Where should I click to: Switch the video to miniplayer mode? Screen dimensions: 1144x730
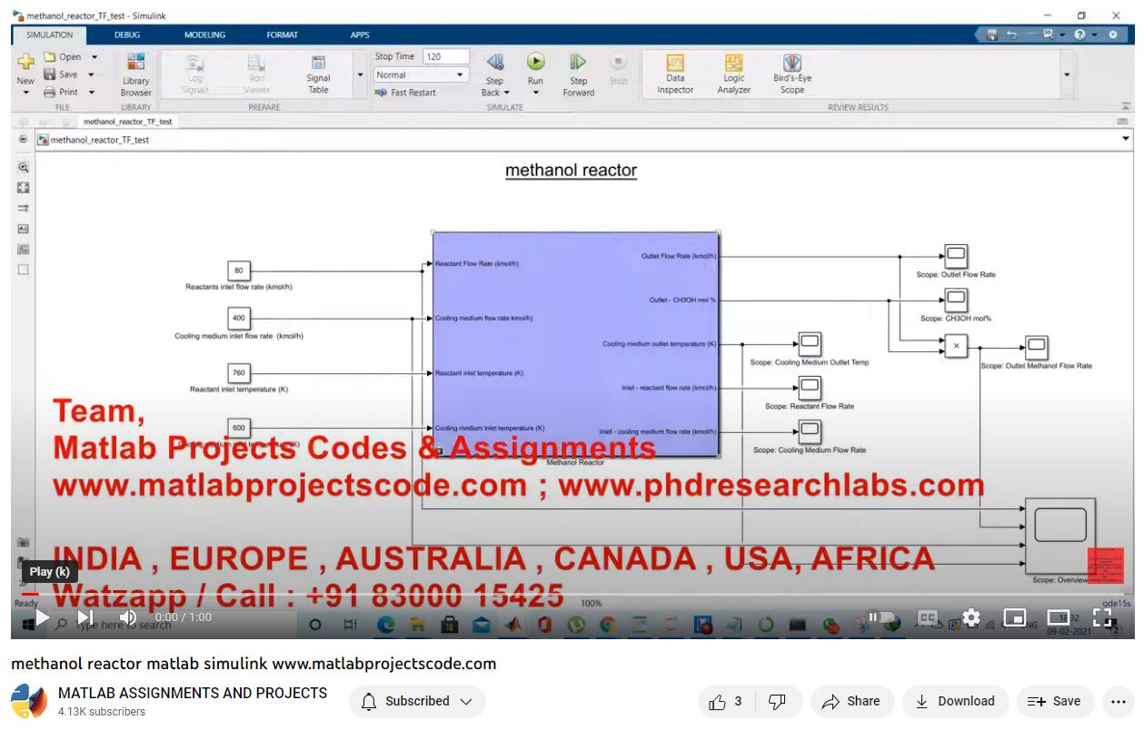1015,617
